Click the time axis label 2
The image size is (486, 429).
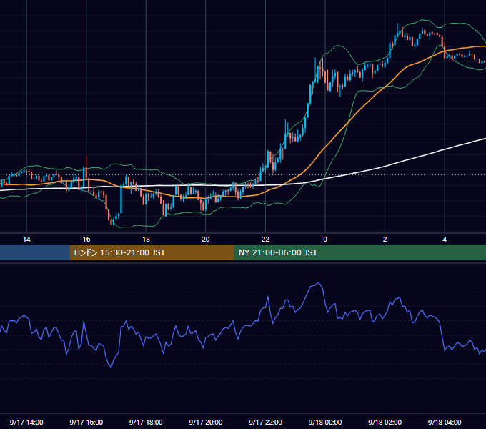(x=385, y=240)
